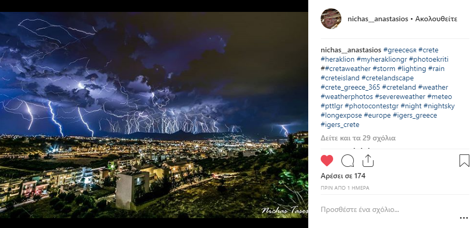Viewport: 473px width, 228px height.
Task: Click the share upload arrow icon
Action: tap(368, 161)
